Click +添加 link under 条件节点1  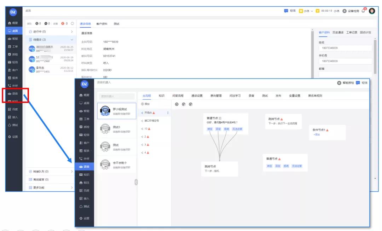317,135
